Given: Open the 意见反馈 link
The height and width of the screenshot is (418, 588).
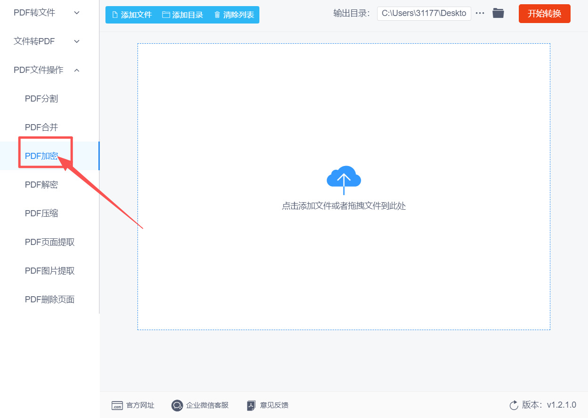Looking at the screenshot, I should [274, 405].
